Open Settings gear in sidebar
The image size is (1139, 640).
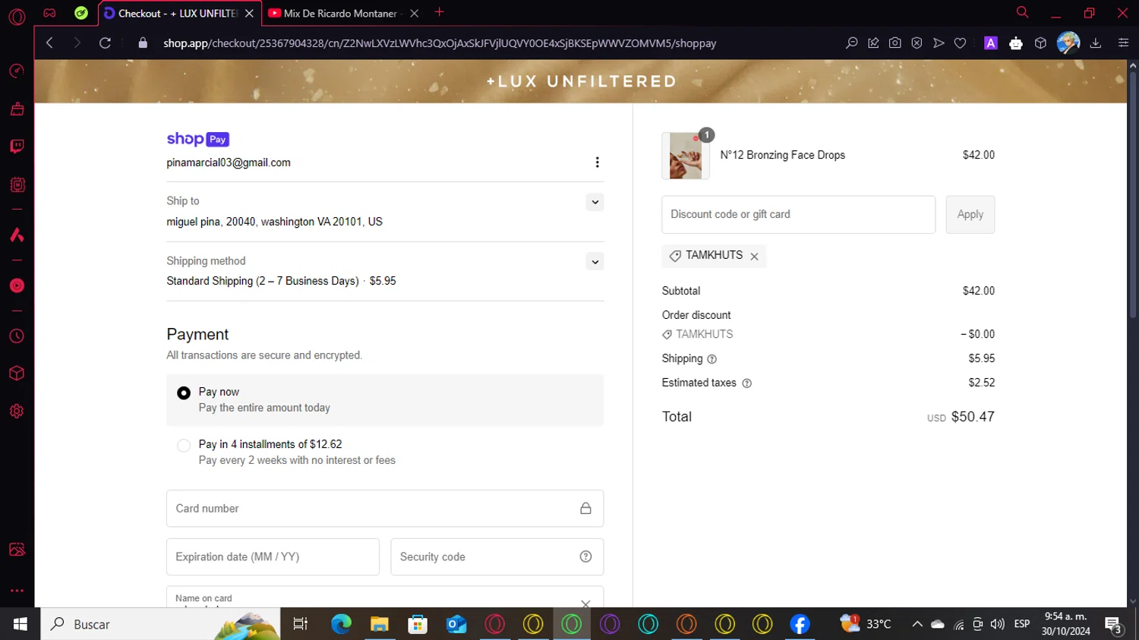point(17,411)
